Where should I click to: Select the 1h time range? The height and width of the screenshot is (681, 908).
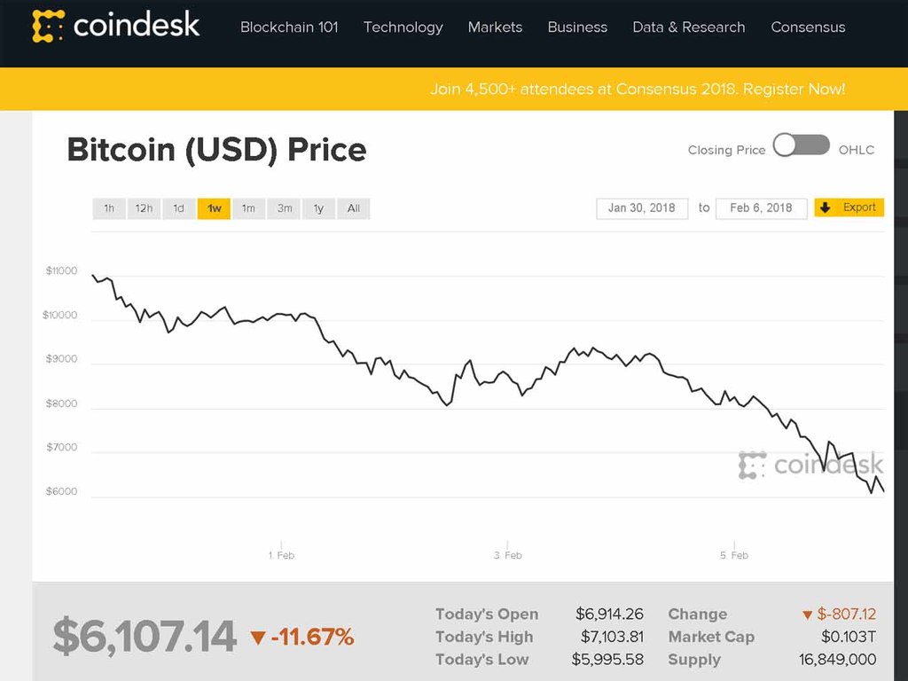point(108,207)
